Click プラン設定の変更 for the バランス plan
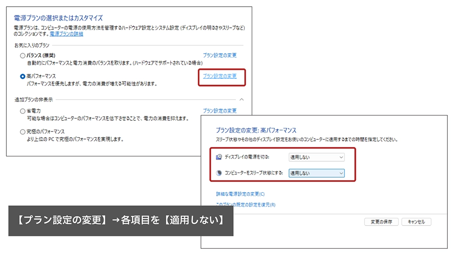 tap(219, 55)
